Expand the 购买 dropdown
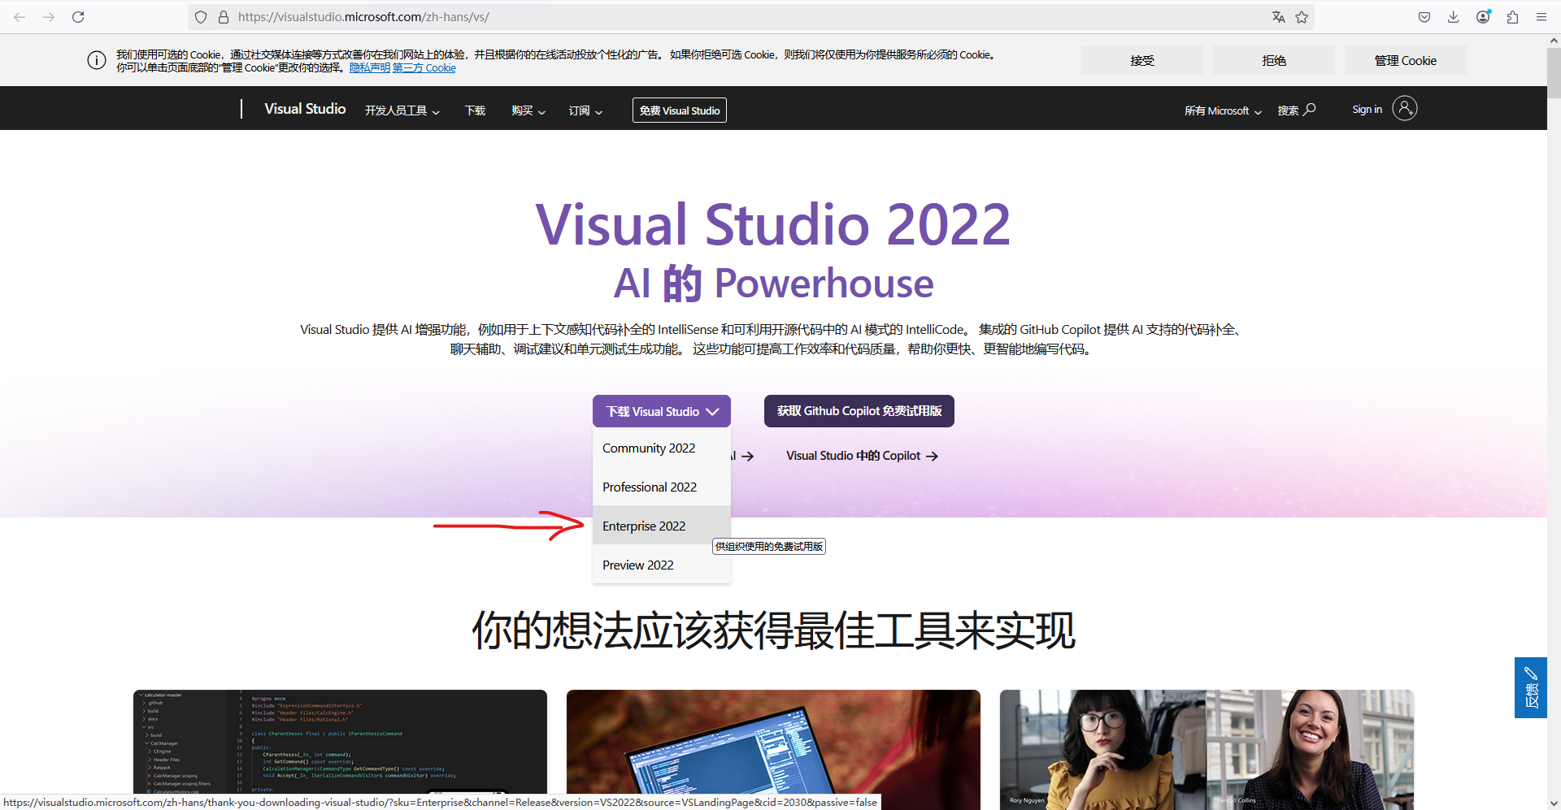 (x=528, y=110)
